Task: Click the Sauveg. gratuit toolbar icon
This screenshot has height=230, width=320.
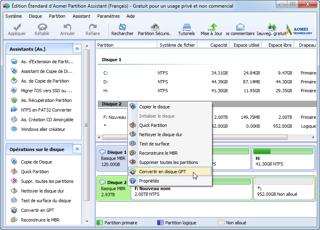Action: [272, 27]
